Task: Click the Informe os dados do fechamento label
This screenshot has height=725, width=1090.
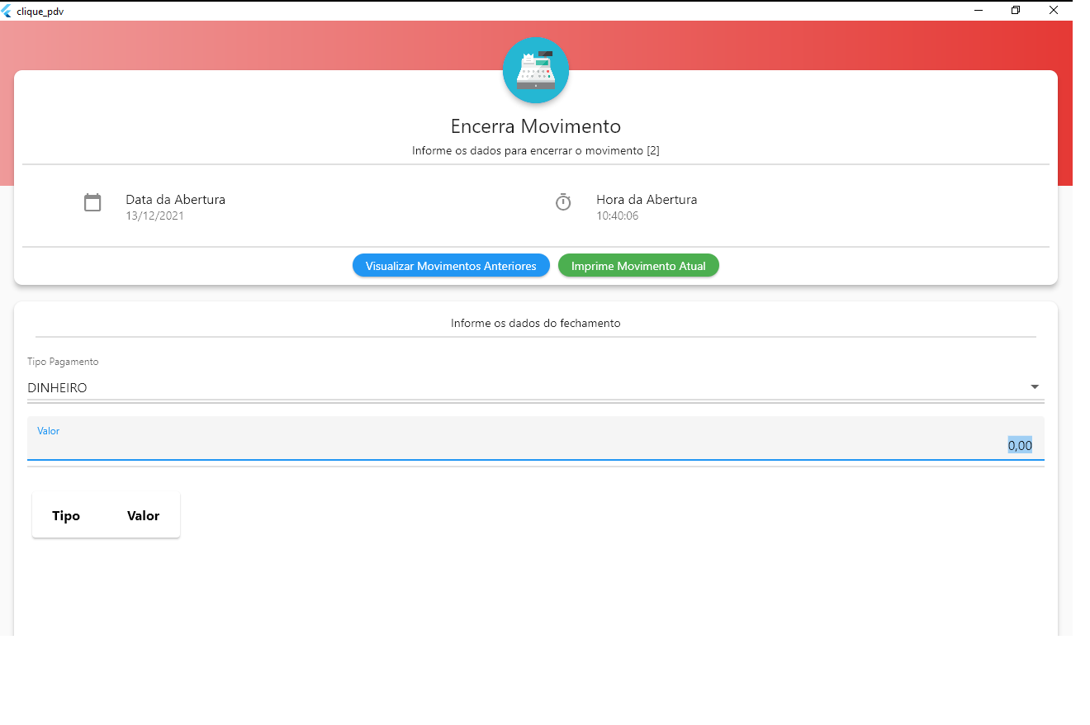Action: click(535, 324)
